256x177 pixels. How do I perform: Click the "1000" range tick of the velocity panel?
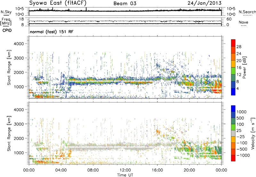[19, 152]
